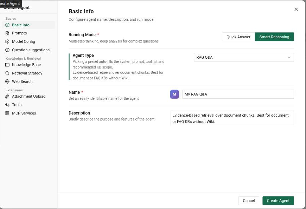Viewport: 306px width, 209px height.
Task: Click the Agent Type label
Action: tap(83, 55)
